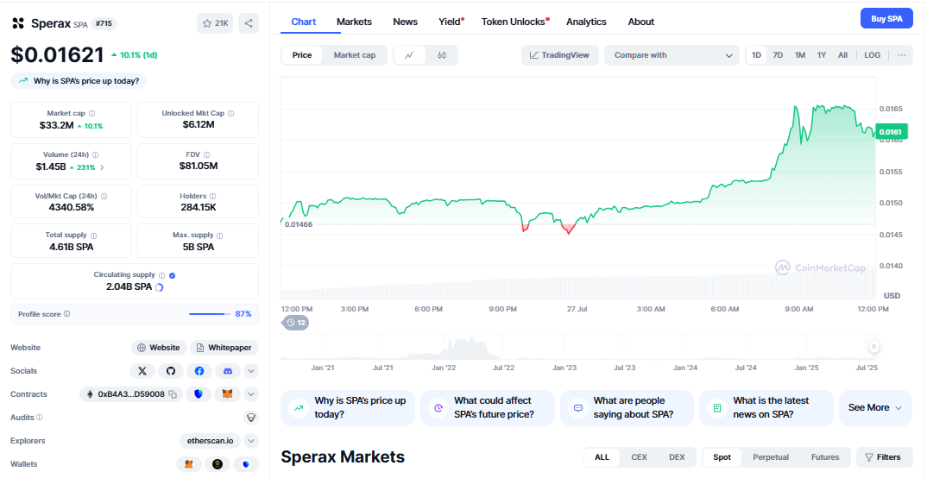
Task: Set chart range to 7D
Action: tap(778, 55)
